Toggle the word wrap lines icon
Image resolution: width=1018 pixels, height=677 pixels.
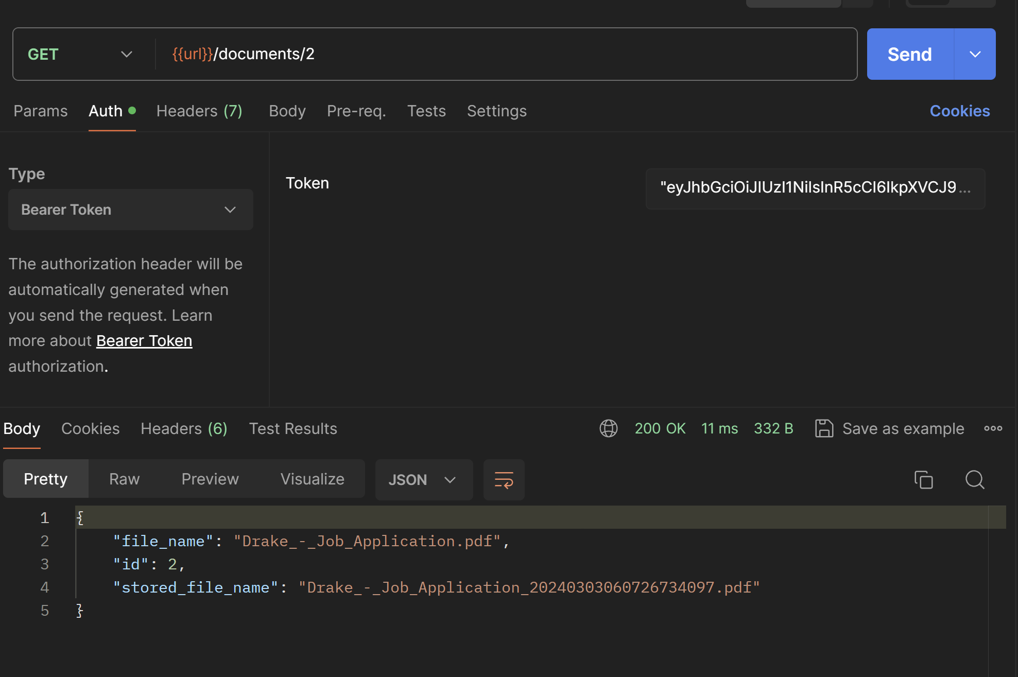tap(504, 480)
